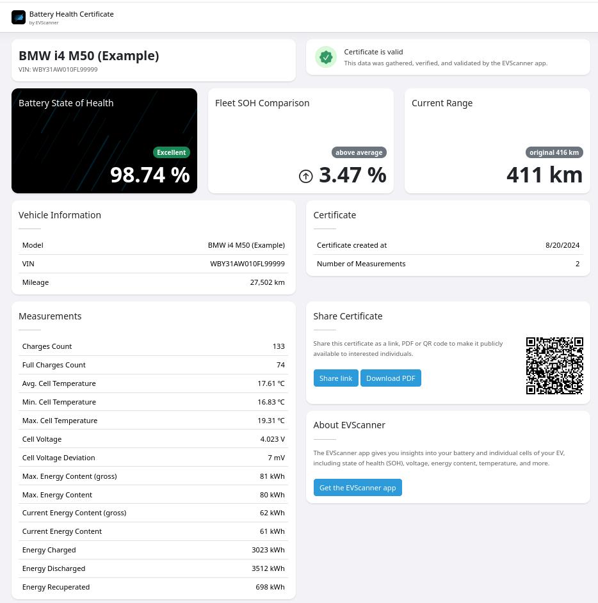Click the original 416 km badge

[x=554, y=152]
